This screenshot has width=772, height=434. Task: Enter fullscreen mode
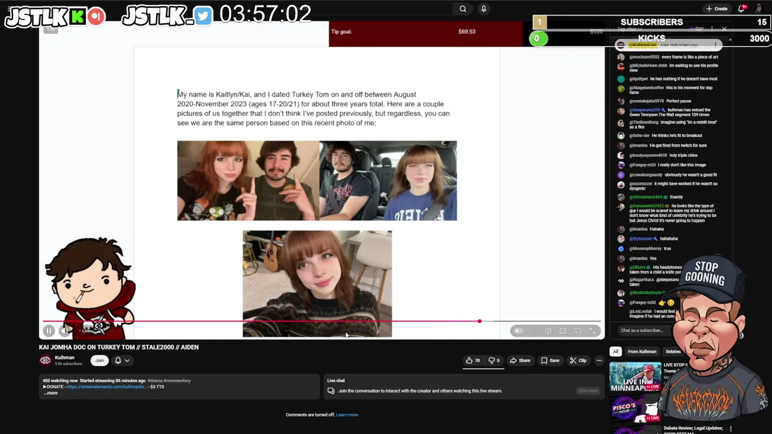[x=592, y=331]
